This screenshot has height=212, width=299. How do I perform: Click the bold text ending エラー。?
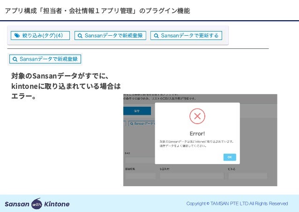[x=66, y=86]
